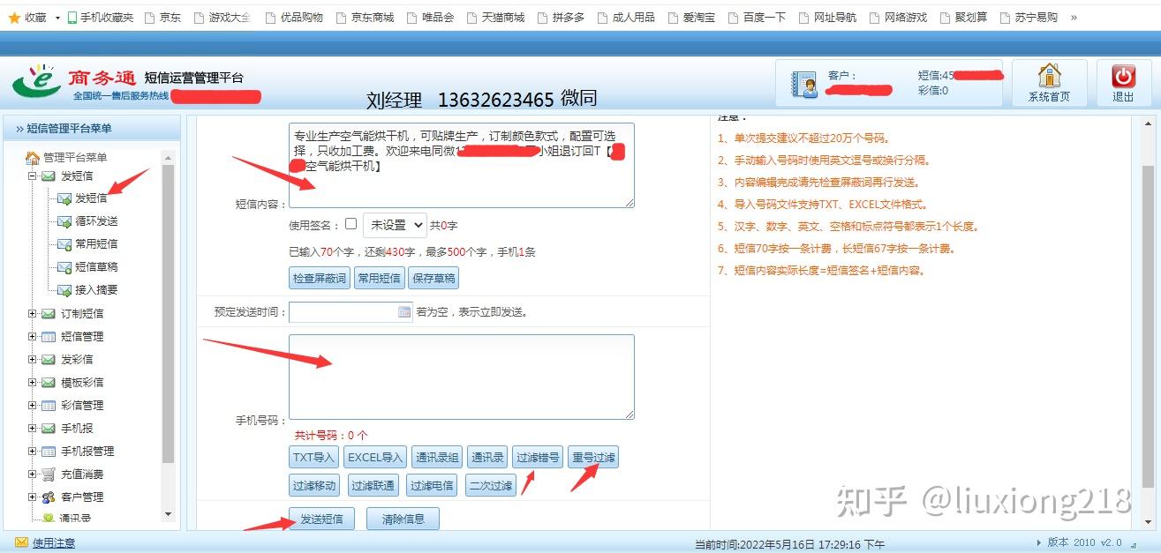Click the 订制短信 envelope icon
This screenshot has width=1161, height=553.
point(48,314)
